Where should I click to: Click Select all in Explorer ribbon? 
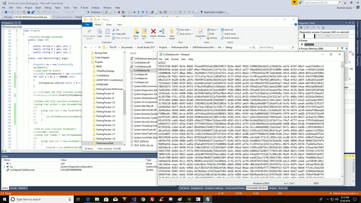click(x=227, y=30)
